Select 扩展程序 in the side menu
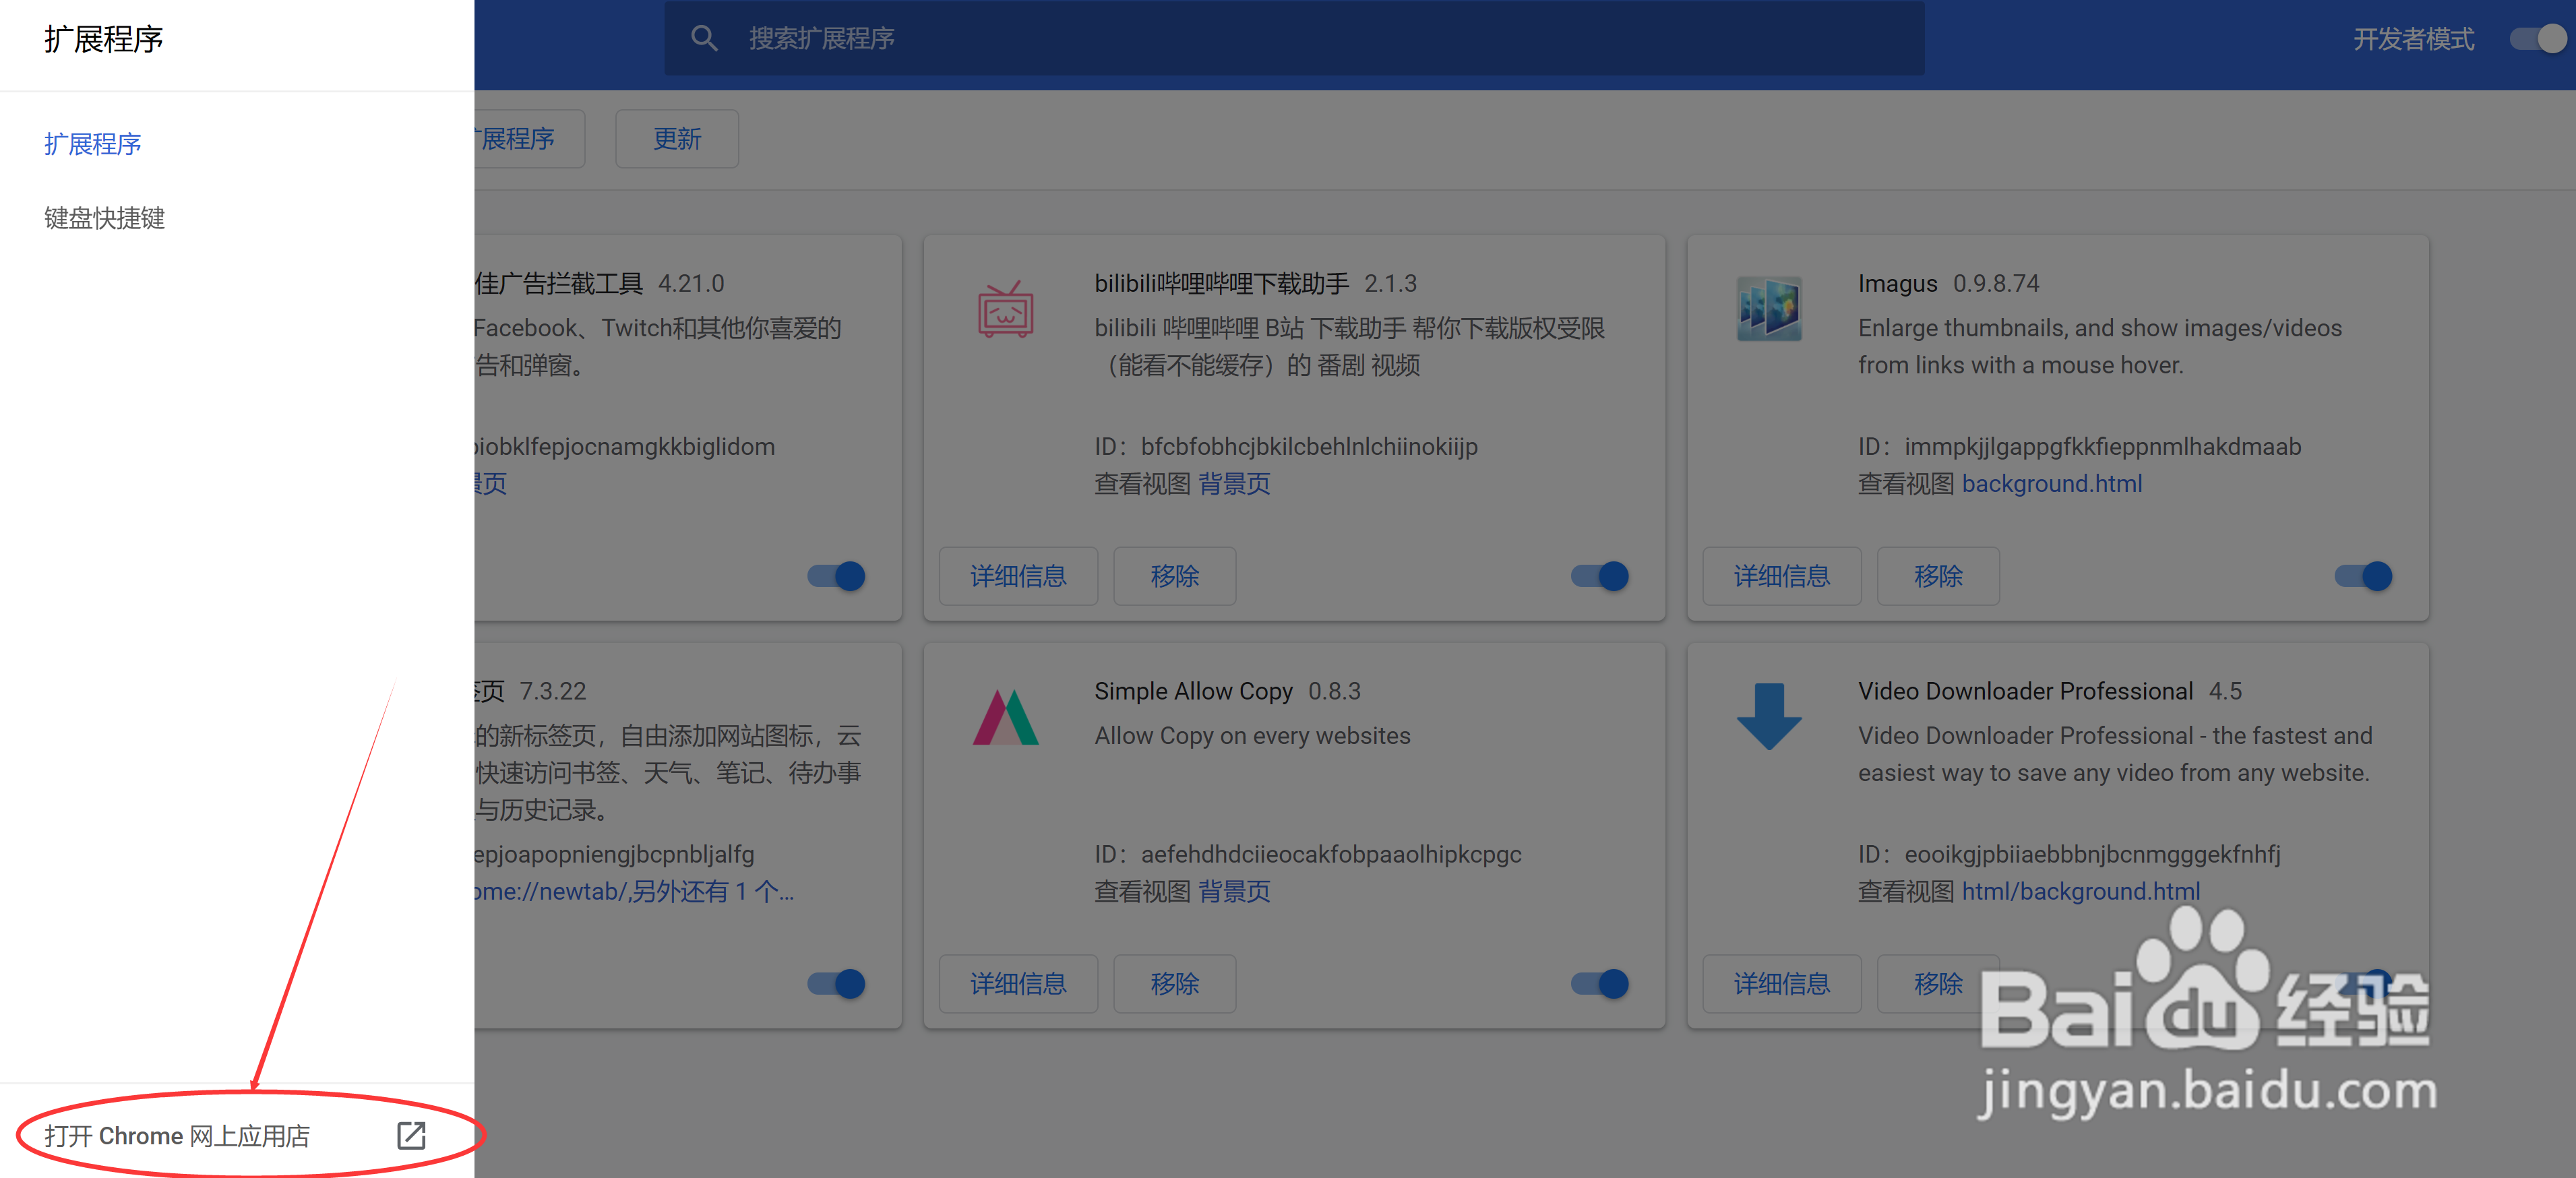The width and height of the screenshot is (2576, 1178). (93, 144)
